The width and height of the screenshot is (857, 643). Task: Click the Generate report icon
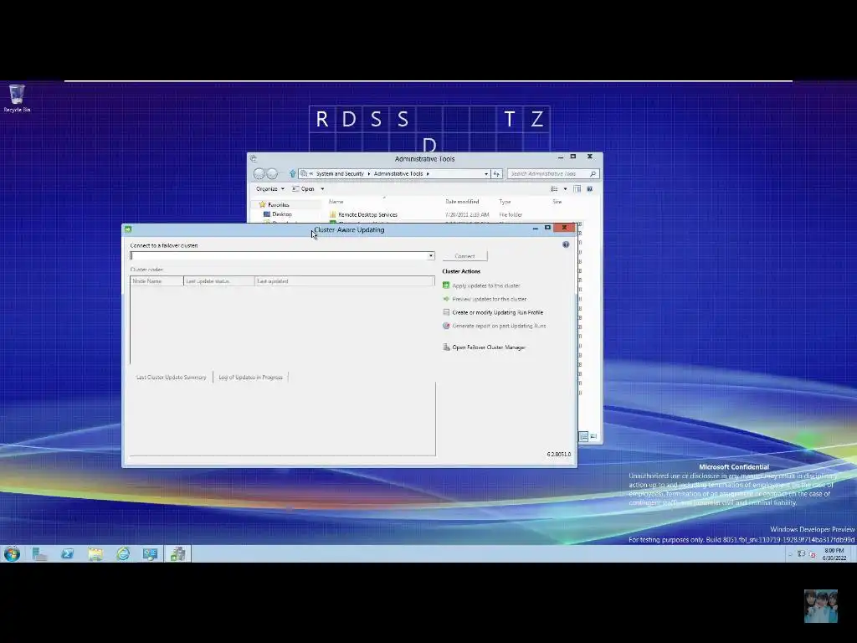pyautogui.click(x=446, y=326)
